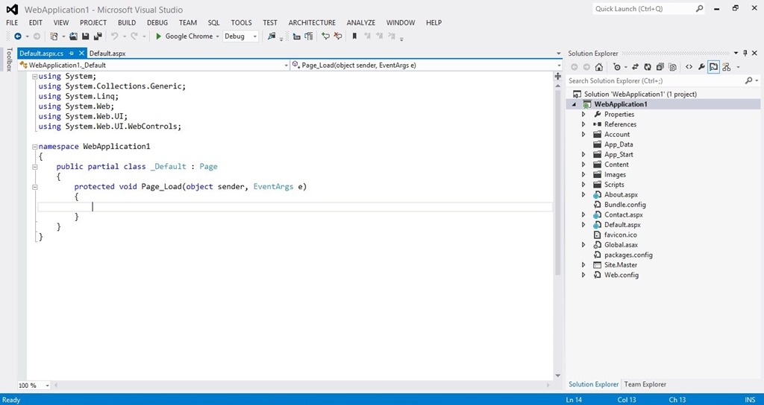Click the Navigate Backward toolbar arrow
The image size is (764, 405).
(18, 36)
